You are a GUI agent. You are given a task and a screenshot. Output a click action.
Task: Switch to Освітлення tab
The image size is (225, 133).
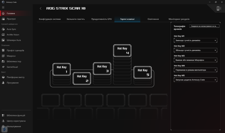point(153,19)
